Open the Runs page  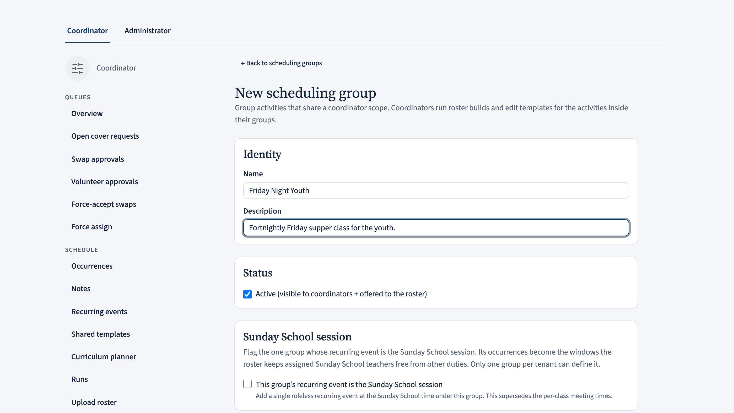coord(79,379)
